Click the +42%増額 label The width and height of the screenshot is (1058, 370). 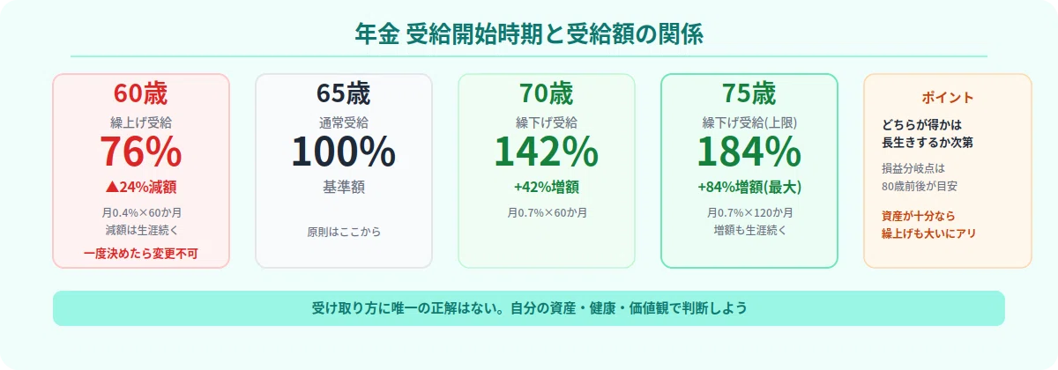click(547, 187)
